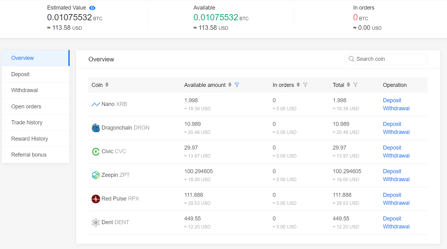Click the Dragonchain DRGN coin logo
This screenshot has height=249, width=447.
point(96,128)
